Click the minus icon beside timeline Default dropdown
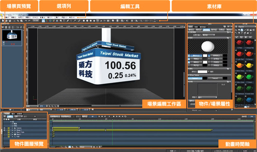The width and height of the screenshot is (257, 152). coord(97,147)
